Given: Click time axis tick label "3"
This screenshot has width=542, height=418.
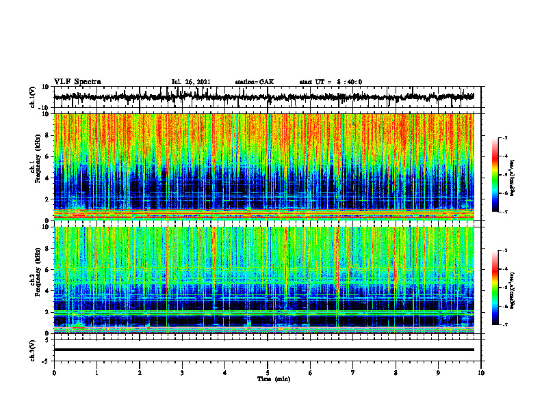Looking at the screenshot, I should pyautogui.click(x=182, y=373).
